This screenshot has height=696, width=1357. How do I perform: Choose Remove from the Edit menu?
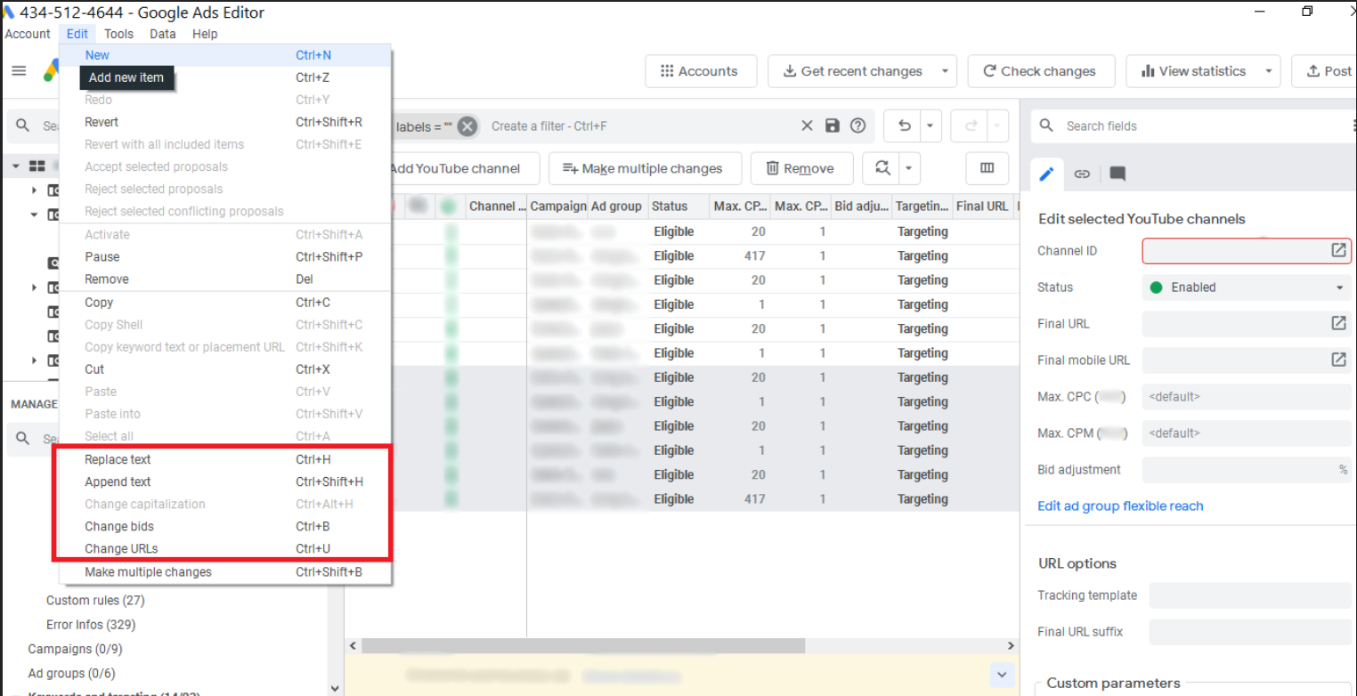tap(225, 279)
